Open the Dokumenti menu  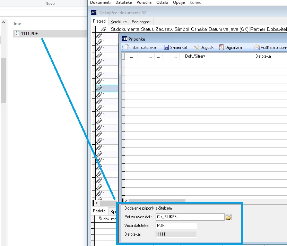pos(100,2)
